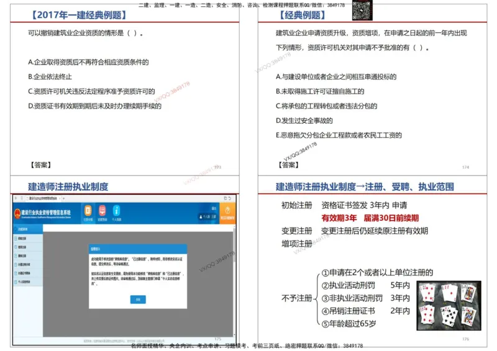The height and width of the screenshot is (351, 497).
Task: Click the question text 可以撤销建筑业企业资质的情形是
Action: pyautogui.click(x=76, y=33)
